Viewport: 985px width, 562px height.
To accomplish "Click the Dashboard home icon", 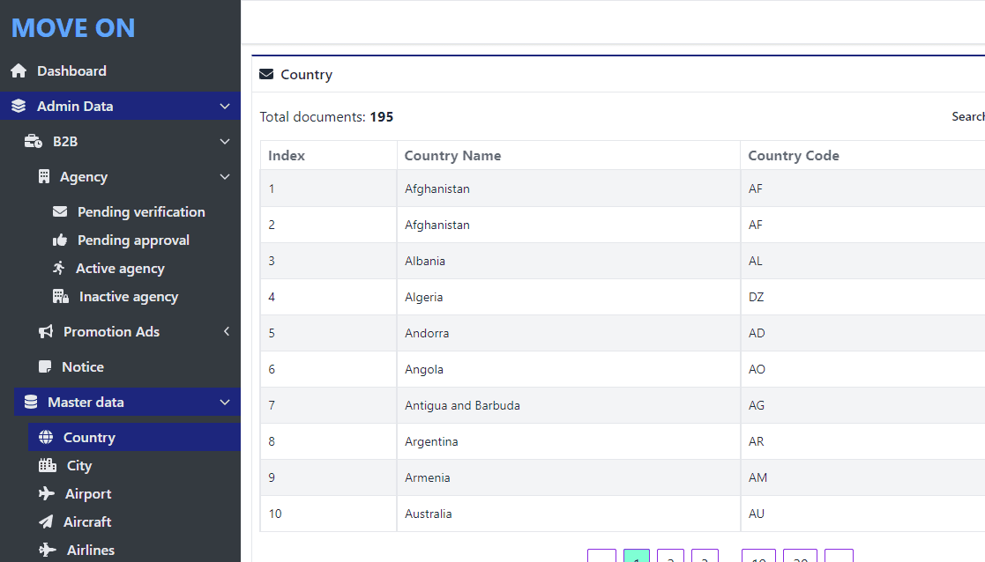I will coord(19,71).
